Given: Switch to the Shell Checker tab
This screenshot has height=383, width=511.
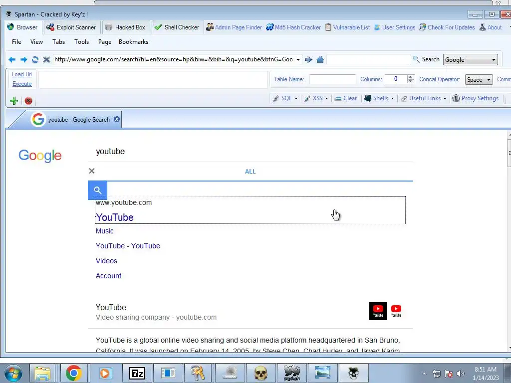Looking at the screenshot, I should tap(177, 27).
